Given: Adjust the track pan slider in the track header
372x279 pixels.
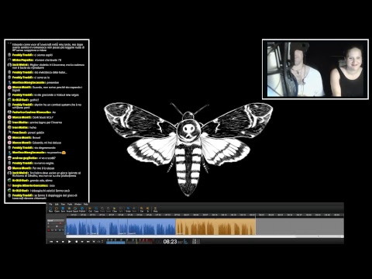Looking at the screenshot, I should [x=56, y=226].
